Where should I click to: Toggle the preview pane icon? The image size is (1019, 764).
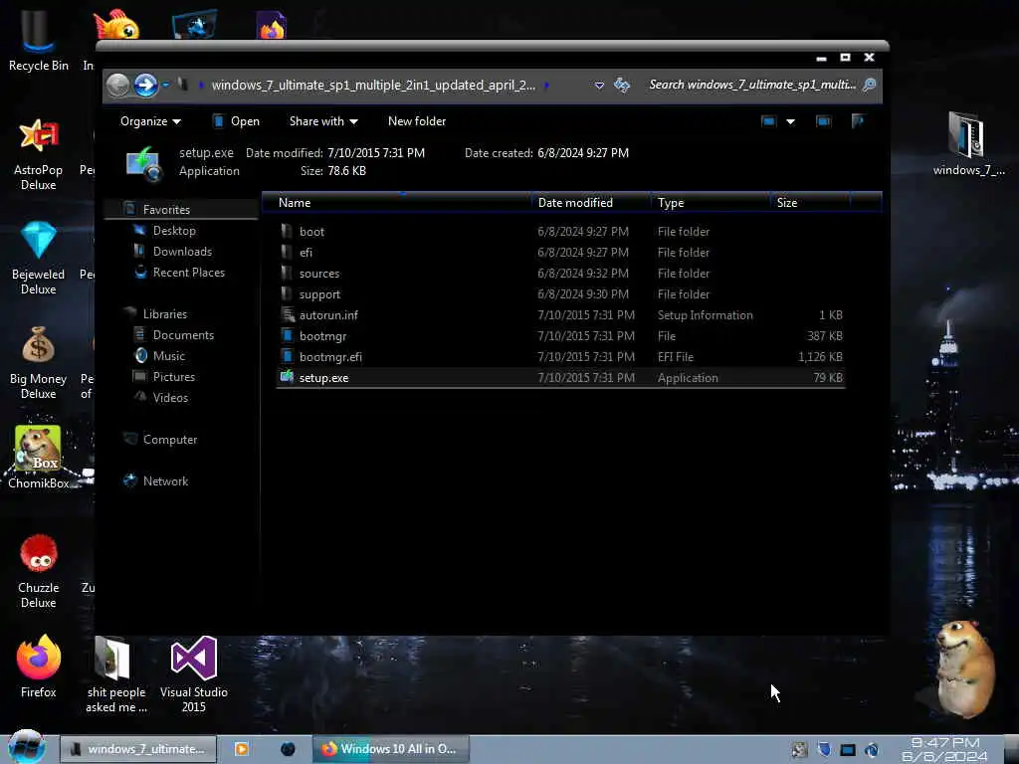click(x=823, y=121)
